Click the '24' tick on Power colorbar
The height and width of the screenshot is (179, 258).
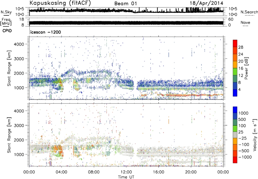tap(241, 54)
